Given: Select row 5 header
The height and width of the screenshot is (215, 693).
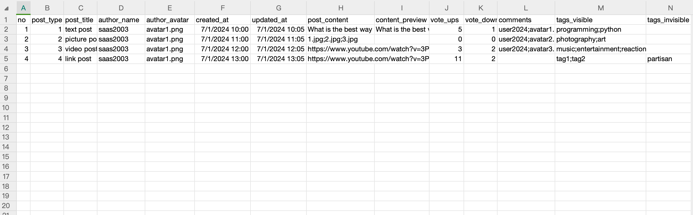Looking at the screenshot, I should (x=6, y=59).
